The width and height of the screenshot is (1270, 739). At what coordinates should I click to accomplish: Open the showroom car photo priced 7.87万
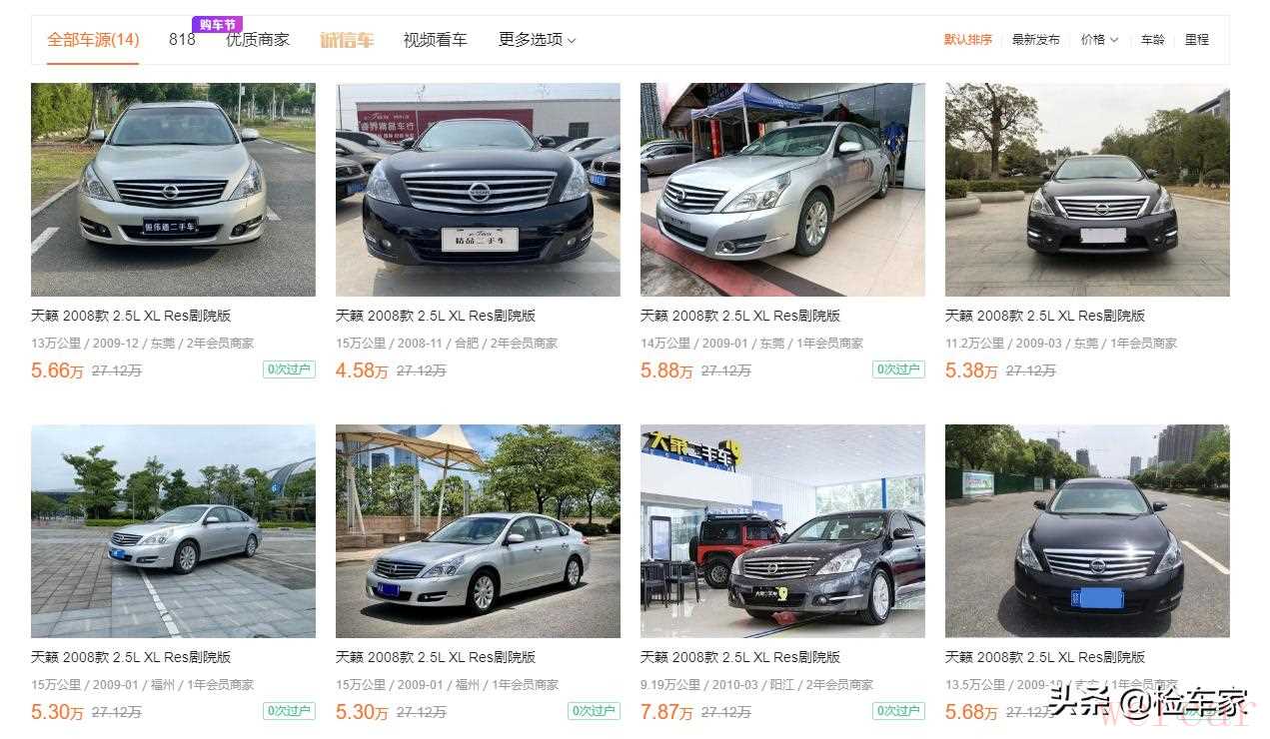click(782, 531)
